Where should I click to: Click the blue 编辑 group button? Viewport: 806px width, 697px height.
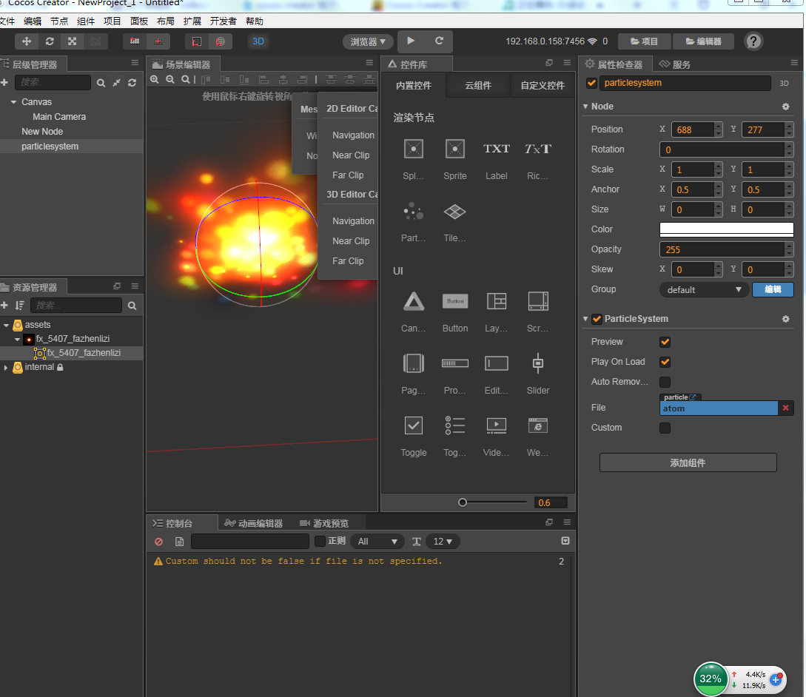(x=773, y=289)
